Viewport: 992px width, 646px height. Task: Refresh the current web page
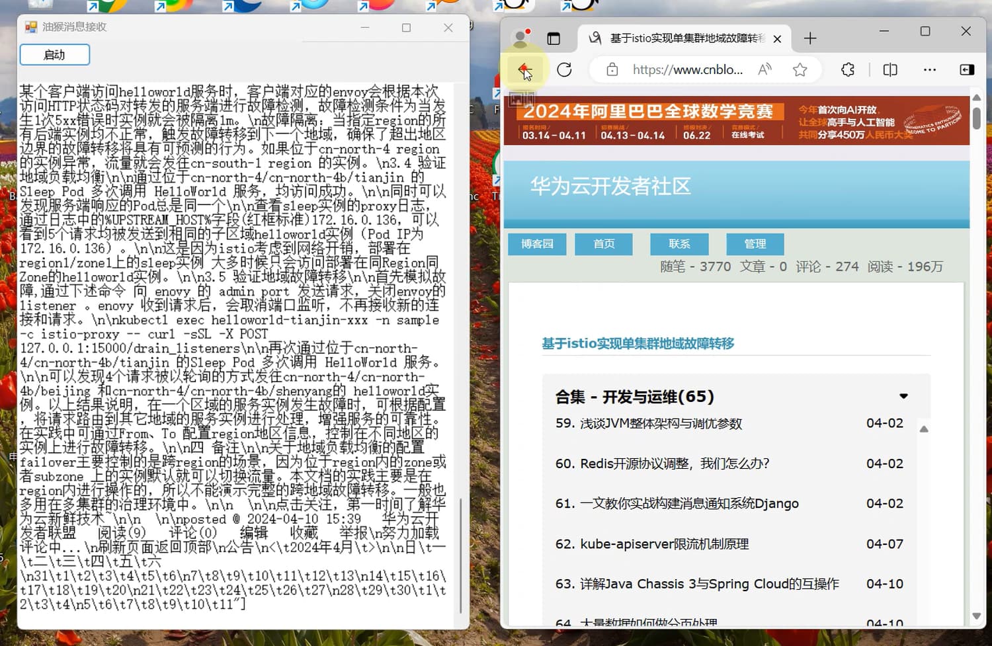564,69
